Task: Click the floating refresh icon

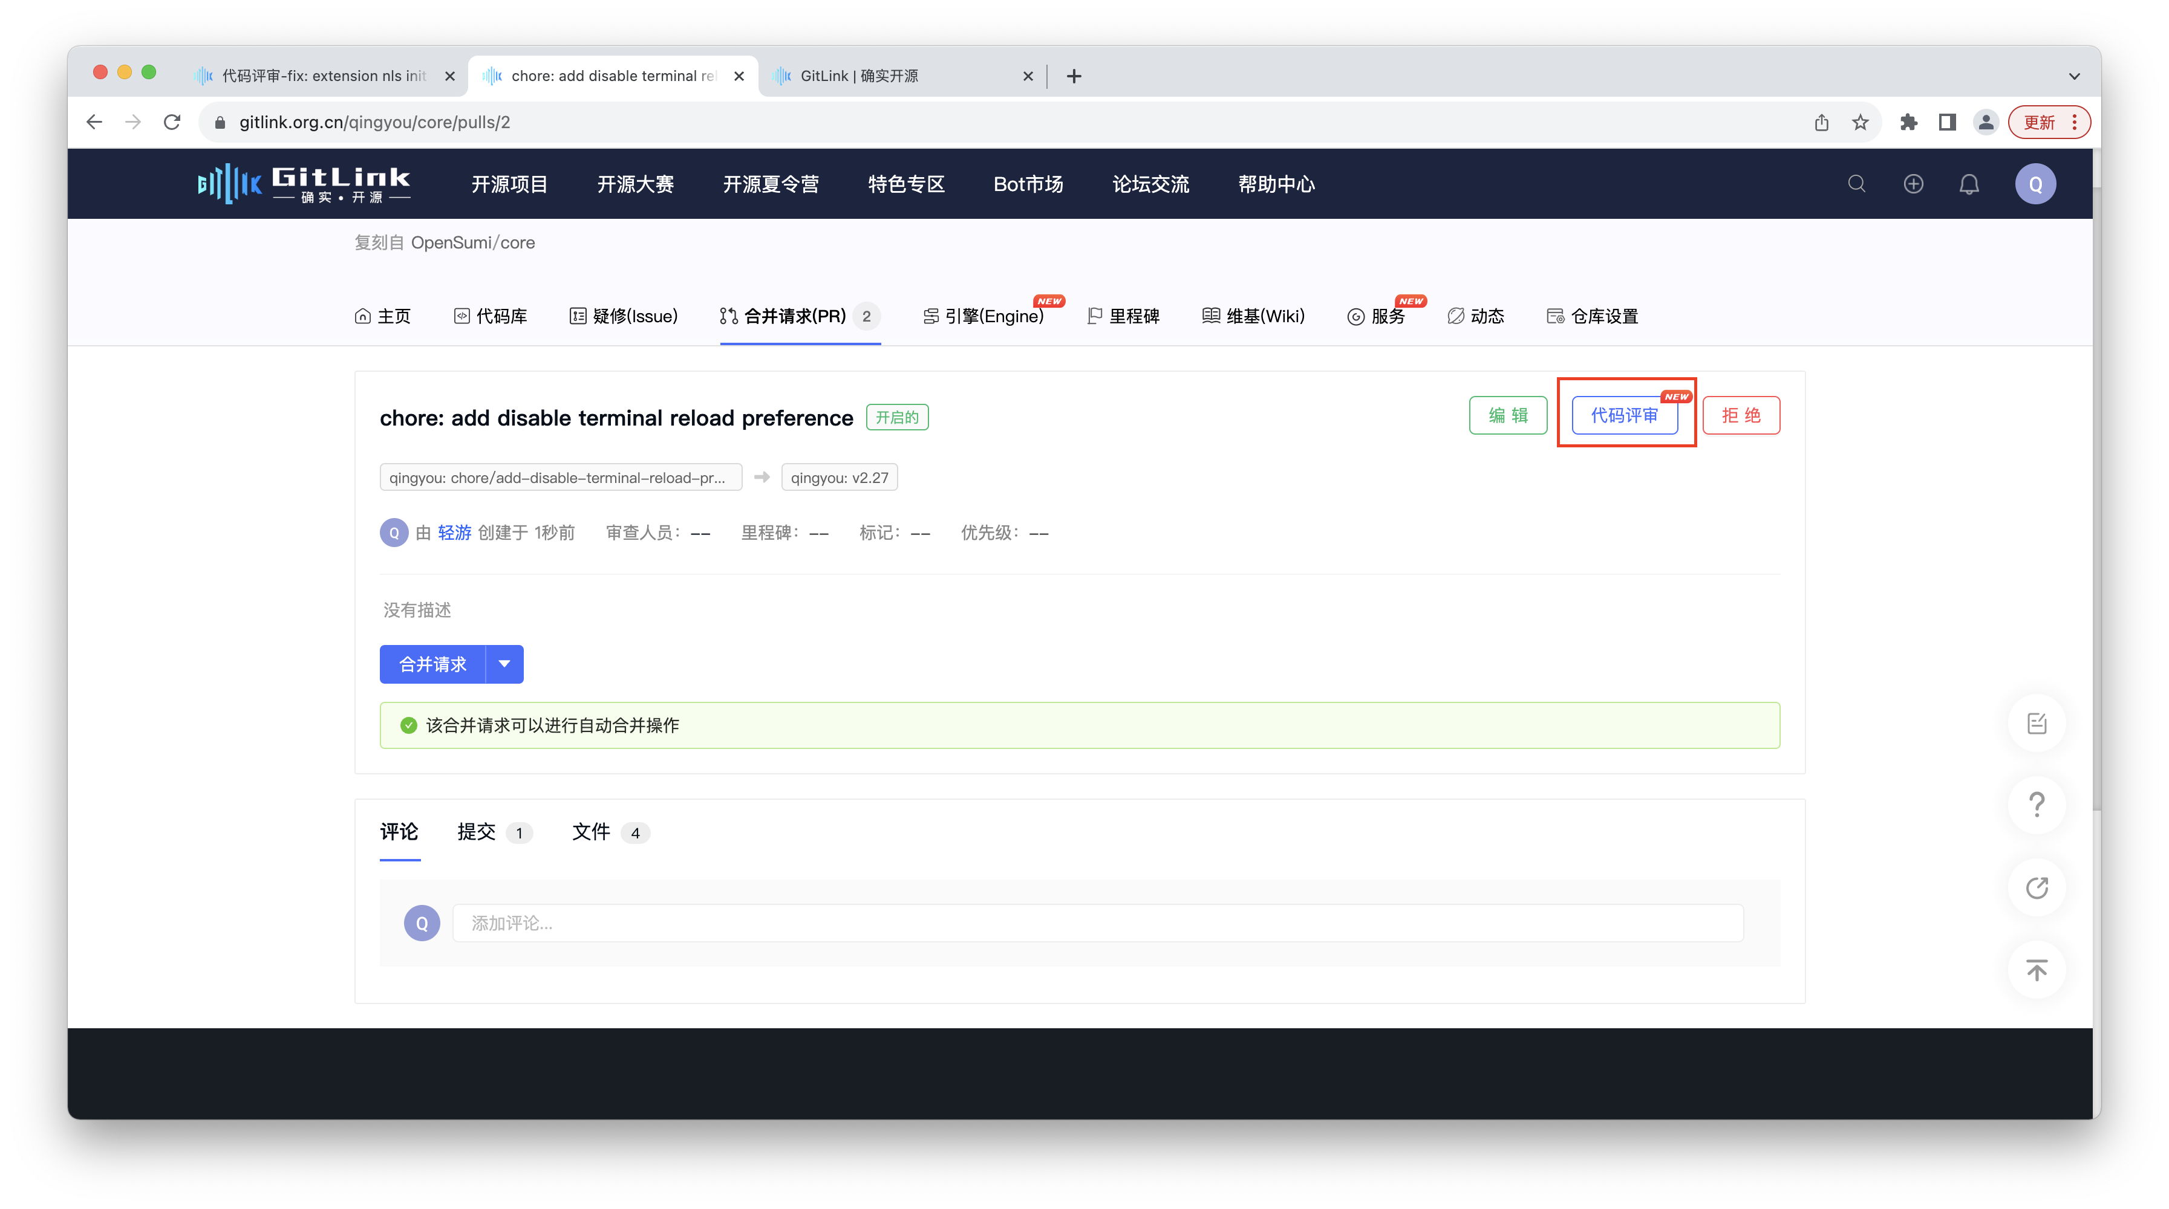Action: tap(2036, 887)
